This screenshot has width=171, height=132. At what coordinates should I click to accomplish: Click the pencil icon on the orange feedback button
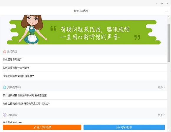(x=34, y=127)
